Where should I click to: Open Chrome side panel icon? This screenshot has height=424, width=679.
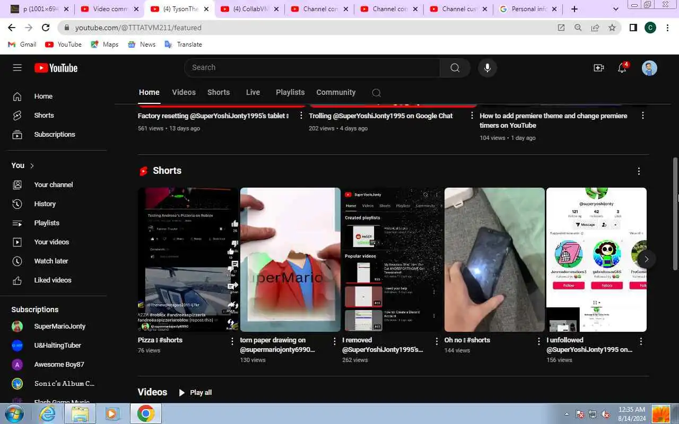pyautogui.click(x=633, y=28)
